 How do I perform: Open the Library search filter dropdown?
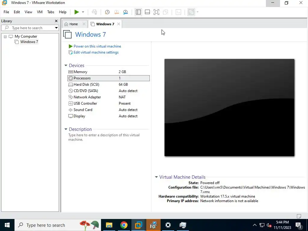point(56,28)
